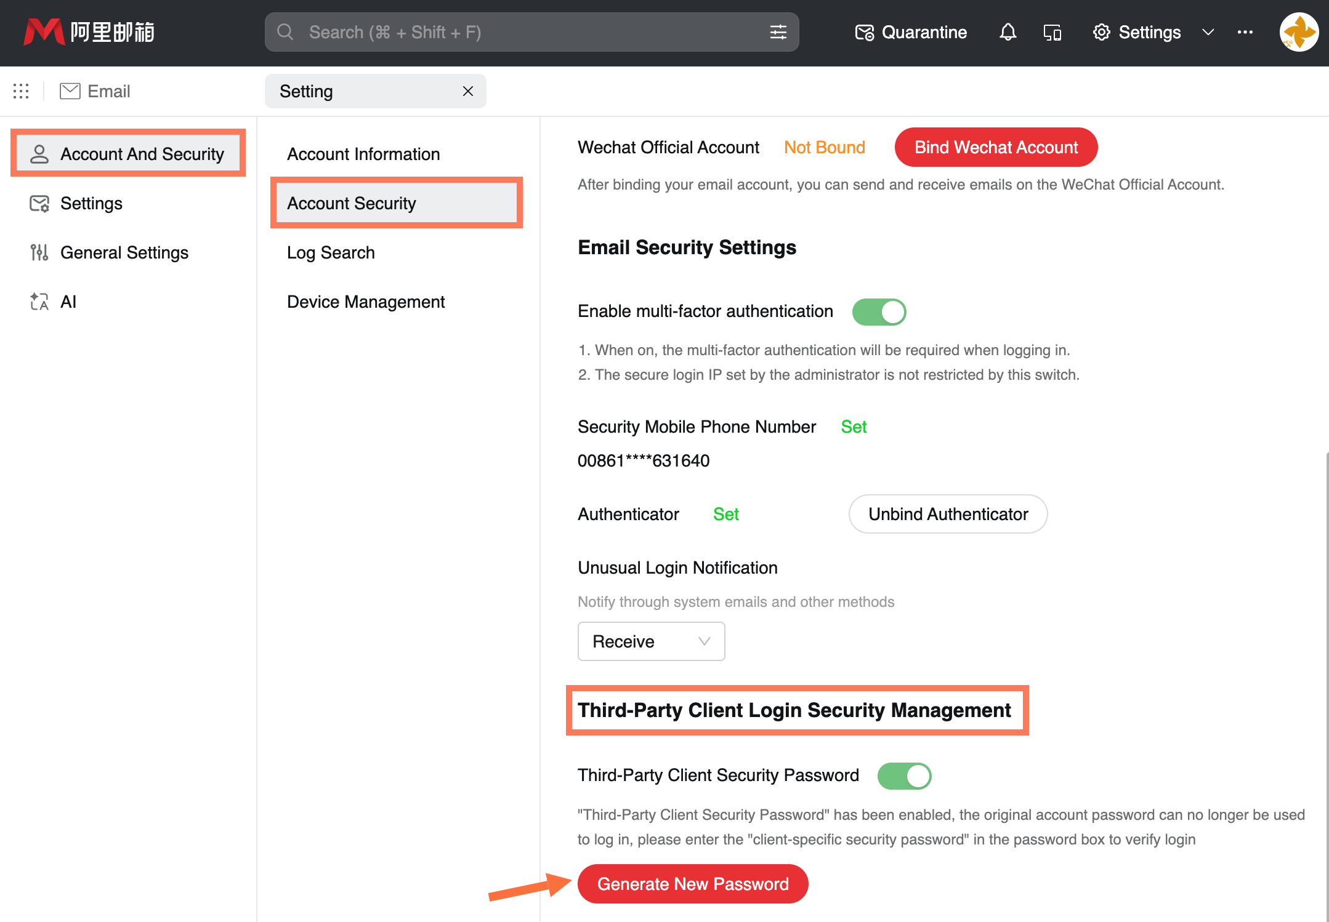Open the more options ellipsis menu
1329x922 pixels.
pyautogui.click(x=1245, y=32)
